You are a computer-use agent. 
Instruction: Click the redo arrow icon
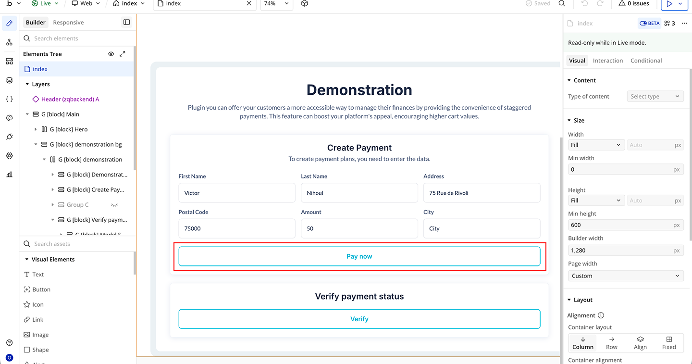600,3
